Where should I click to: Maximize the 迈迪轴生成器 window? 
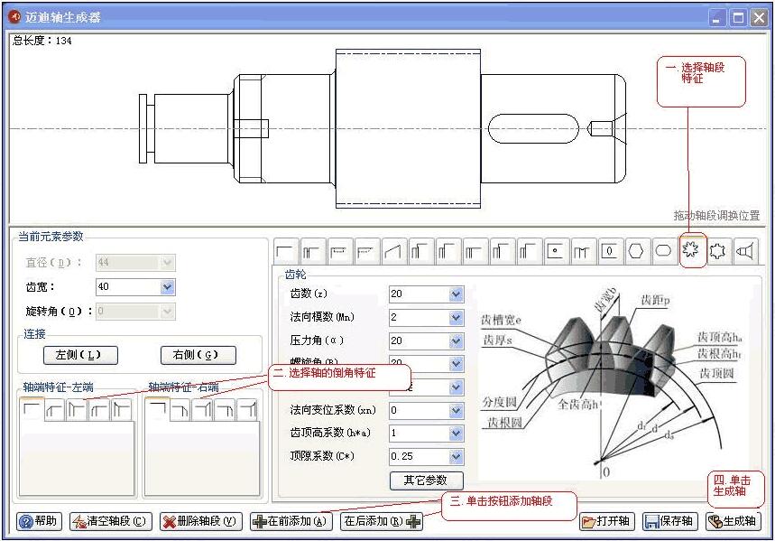coord(738,18)
